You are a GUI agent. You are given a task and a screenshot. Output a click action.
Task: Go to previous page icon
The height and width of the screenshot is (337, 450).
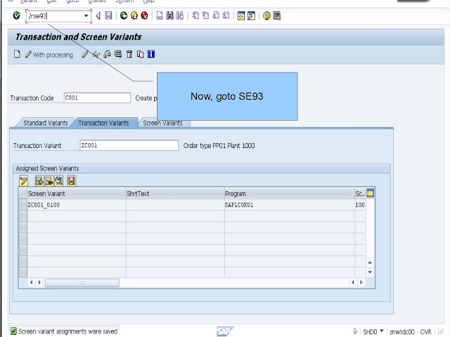(205, 15)
